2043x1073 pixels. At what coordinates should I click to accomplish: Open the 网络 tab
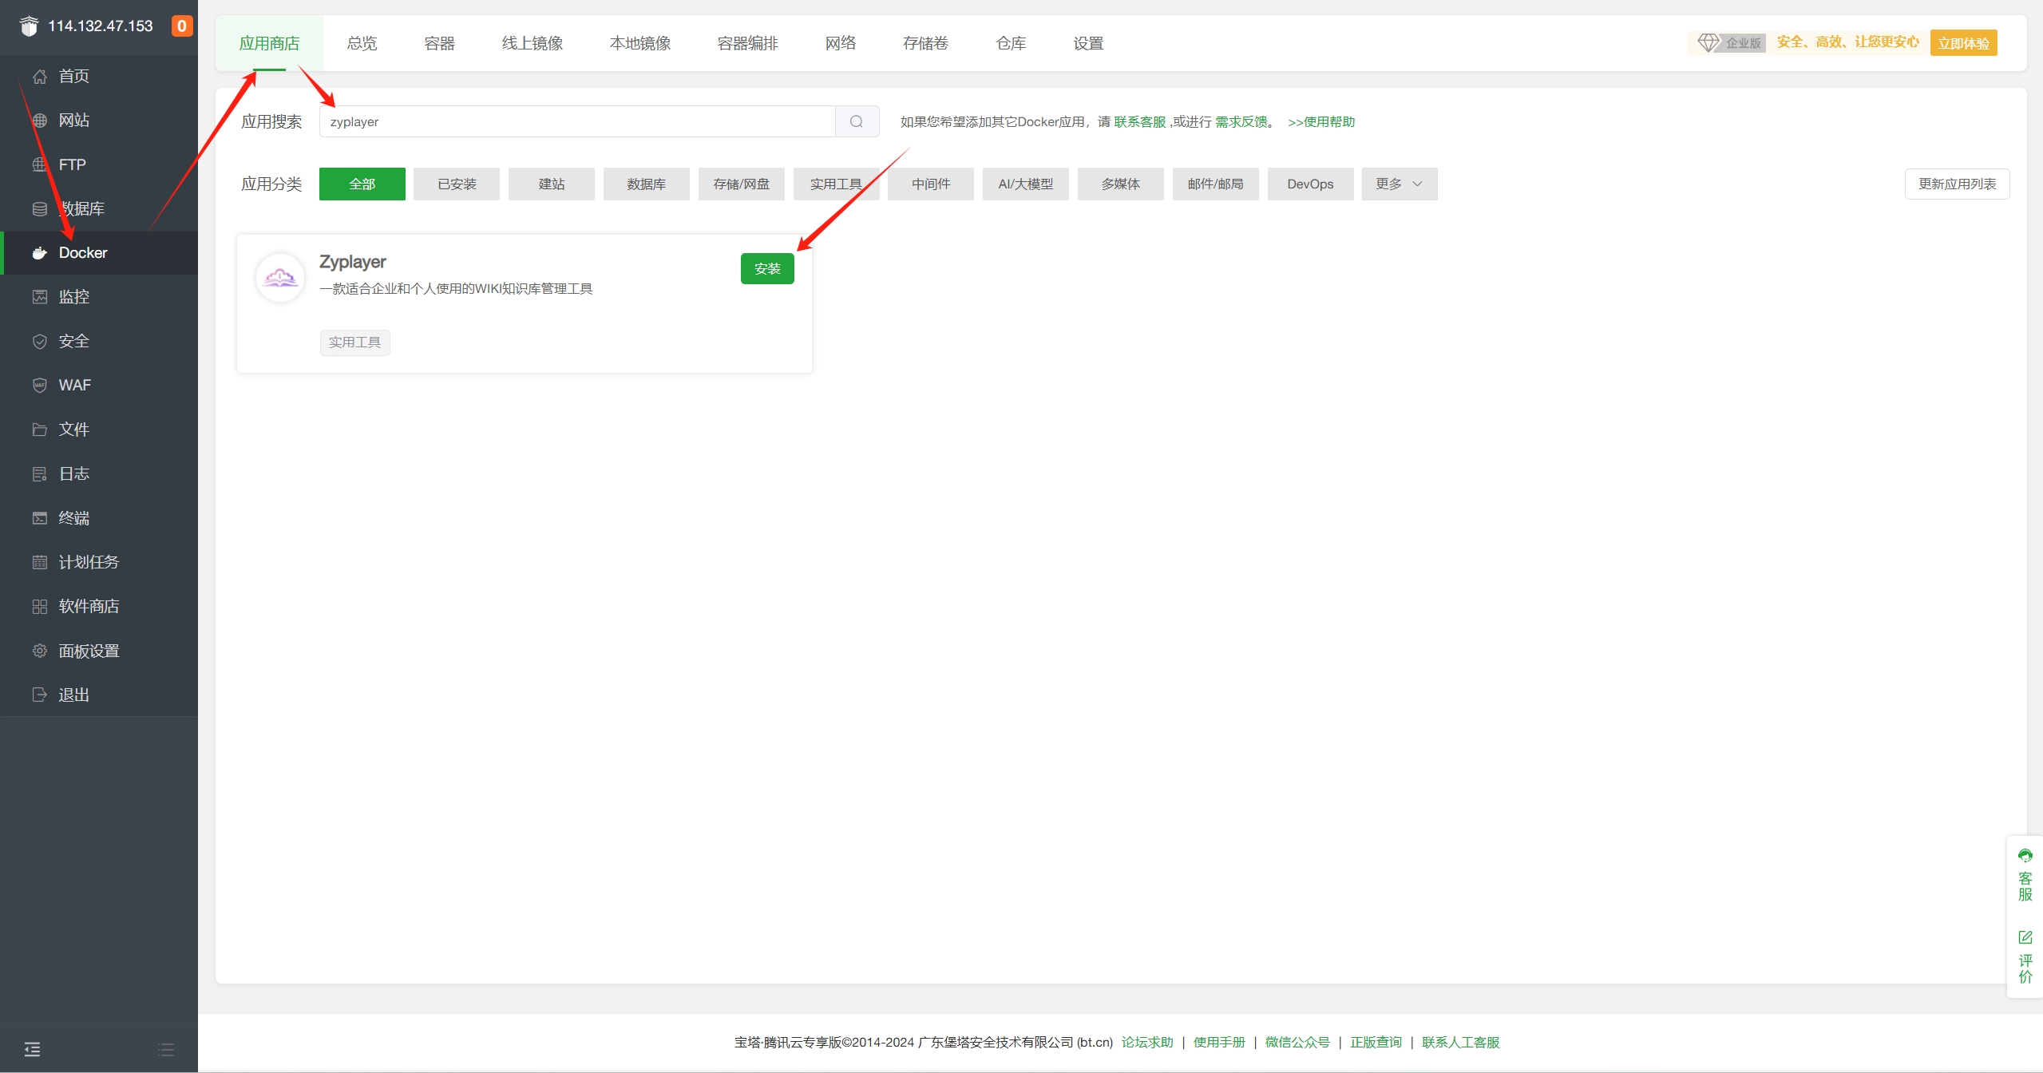(840, 43)
